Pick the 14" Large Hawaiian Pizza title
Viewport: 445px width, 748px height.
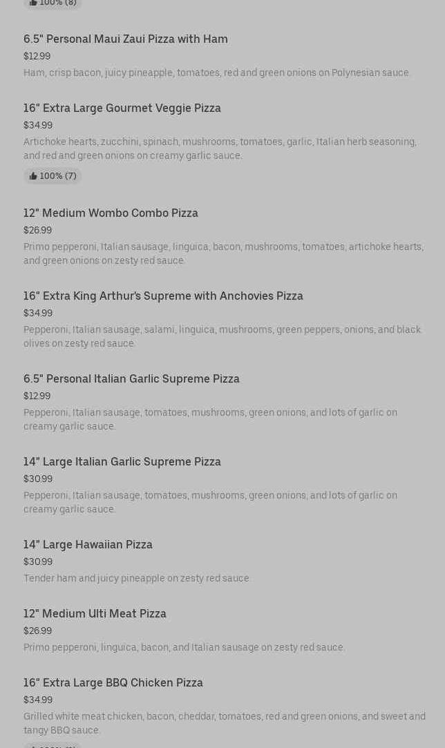coord(88,545)
